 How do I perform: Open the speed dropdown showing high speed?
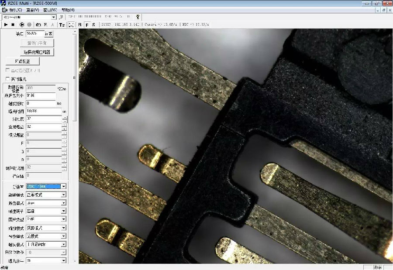click(x=64, y=211)
